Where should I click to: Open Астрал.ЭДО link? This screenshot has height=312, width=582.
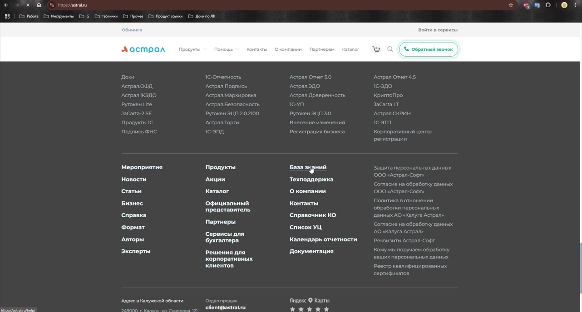[x=305, y=86]
